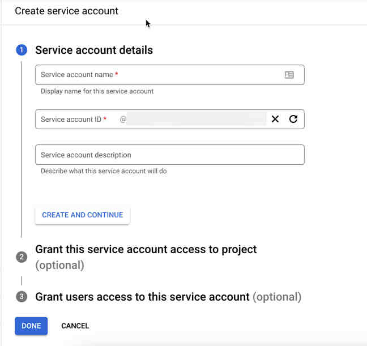Click the greyed-out domain after the @ sign
This screenshot has height=346, width=367.
[196, 119]
